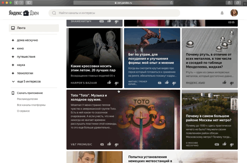Read 'Бег по утрам' article title
Screen dimensions: 247x163
(151, 59)
